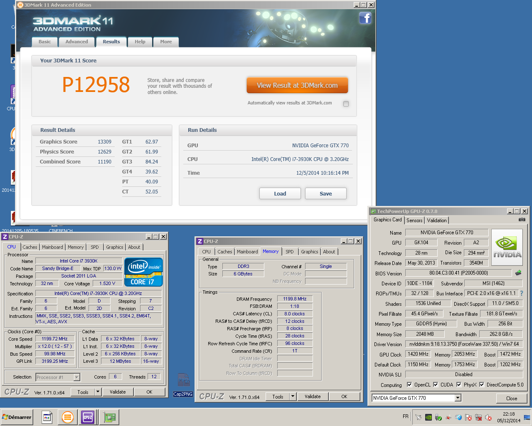Toggle the OpenCL checkbox in GPU-Z
This screenshot has height=426, width=532.
(409, 384)
